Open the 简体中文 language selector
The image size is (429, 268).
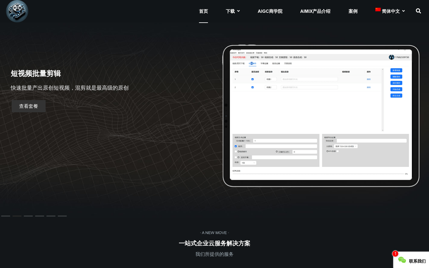tap(391, 11)
